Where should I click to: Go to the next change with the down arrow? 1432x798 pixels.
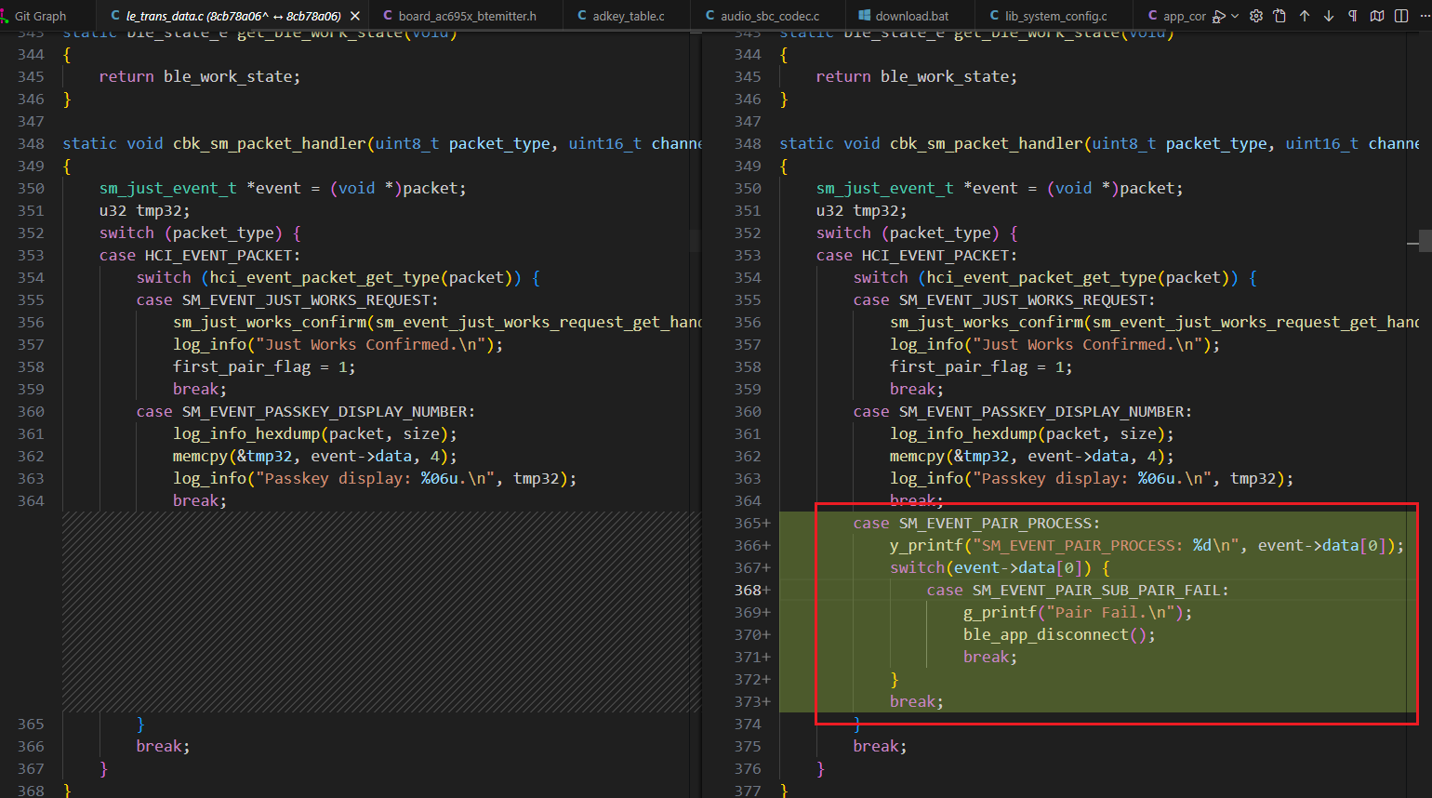pos(1329,16)
